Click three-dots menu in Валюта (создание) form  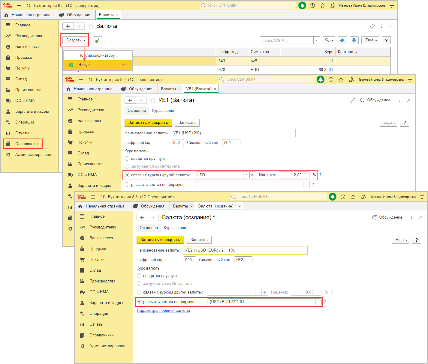[x=412, y=217]
